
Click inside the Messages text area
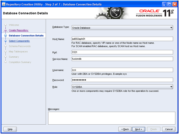112,118
